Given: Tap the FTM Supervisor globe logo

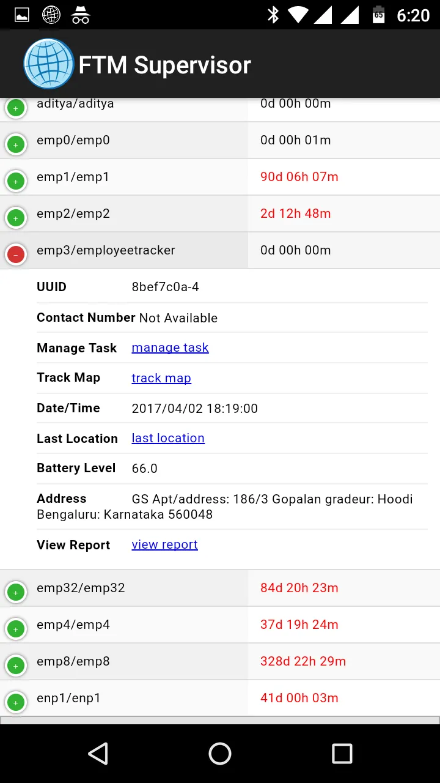Looking at the screenshot, I should (49, 64).
